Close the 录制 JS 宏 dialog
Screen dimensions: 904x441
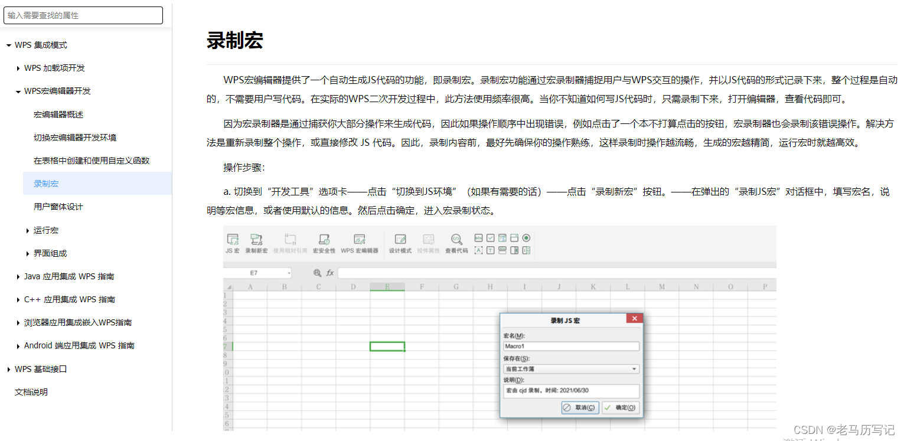635,318
